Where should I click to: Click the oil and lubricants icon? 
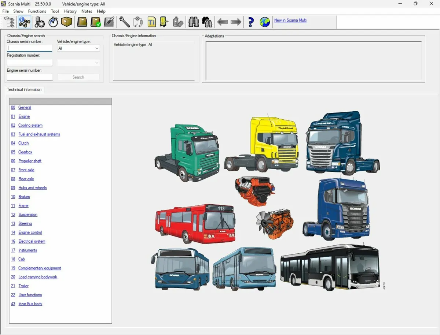click(178, 22)
